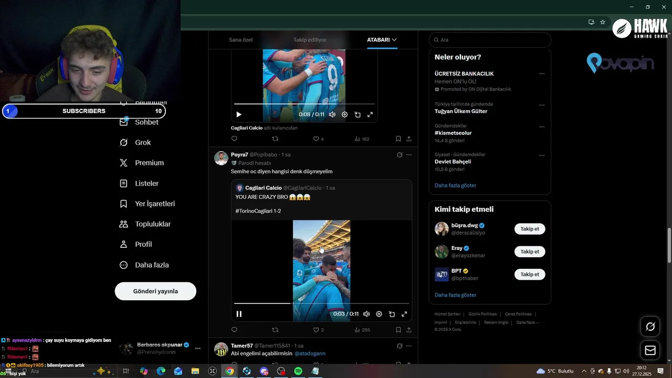Bookmark the top Cagliari video post
This screenshot has width=672, height=378.
point(398,139)
